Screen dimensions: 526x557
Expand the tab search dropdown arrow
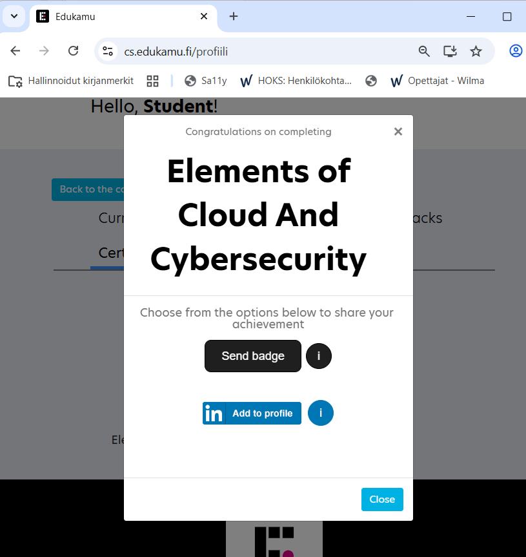click(14, 16)
